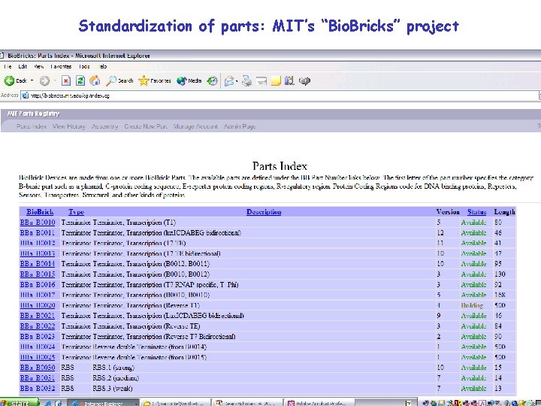The width and height of the screenshot is (541, 406).
Task: Open the Back button history dropdown
Action: (x=32, y=80)
